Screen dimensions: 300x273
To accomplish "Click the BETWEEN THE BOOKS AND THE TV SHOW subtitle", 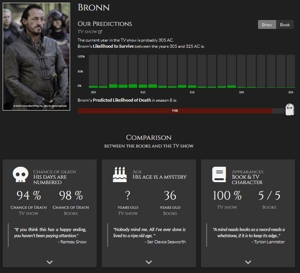I will [149, 146].
